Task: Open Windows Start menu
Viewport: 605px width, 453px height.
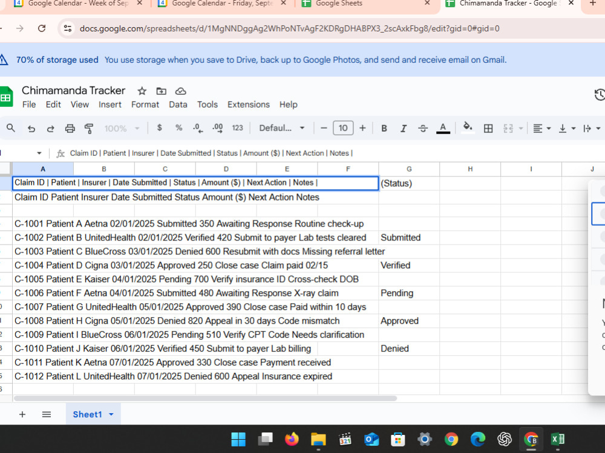Action: pyautogui.click(x=238, y=439)
